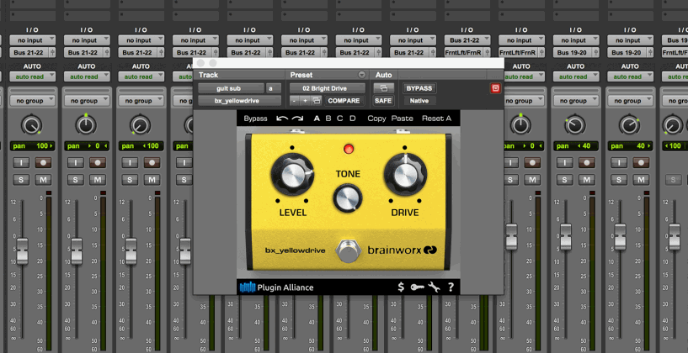Click the pan knob above pan 40›

click(x=629, y=125)
